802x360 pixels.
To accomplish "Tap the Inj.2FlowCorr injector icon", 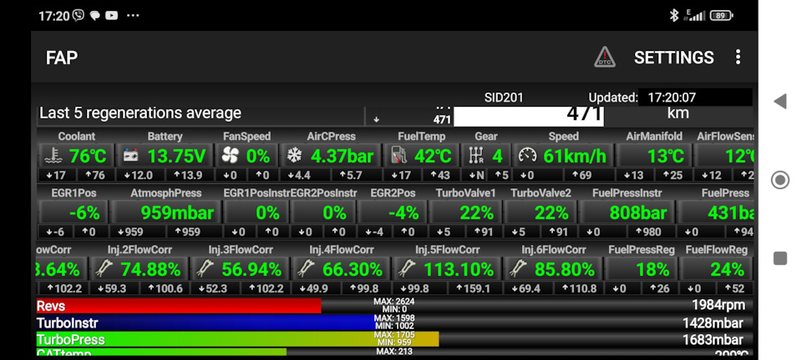I will pos(104,268).
